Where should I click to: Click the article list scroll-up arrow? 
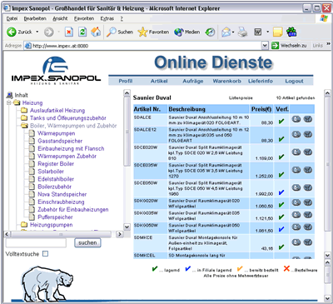click(328, 93)
